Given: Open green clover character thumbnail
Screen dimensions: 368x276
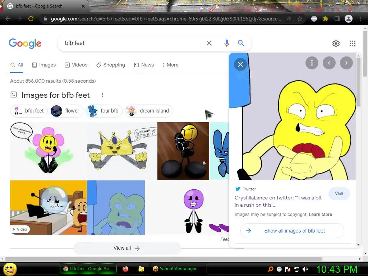Looking at the screenshot, I should coord(116,207).
